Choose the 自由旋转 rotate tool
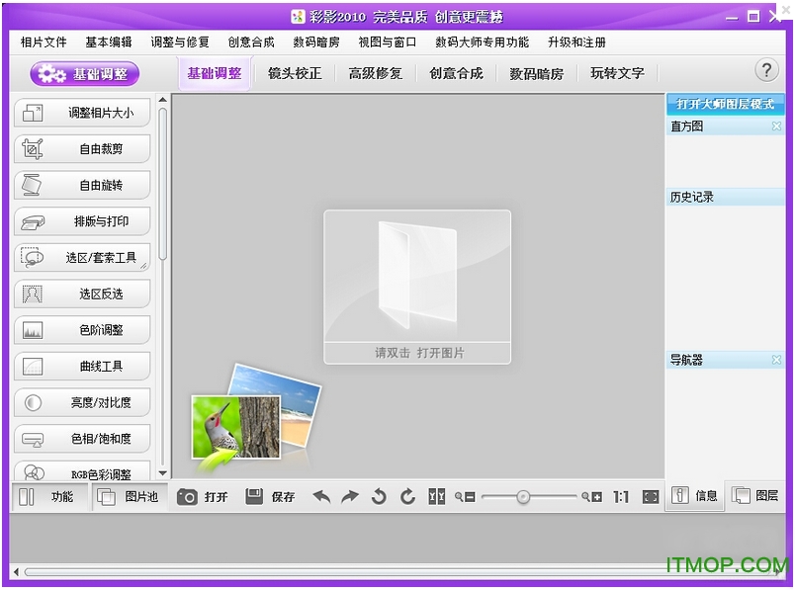This screenshot has height=590, width=795. click(82, 185)
